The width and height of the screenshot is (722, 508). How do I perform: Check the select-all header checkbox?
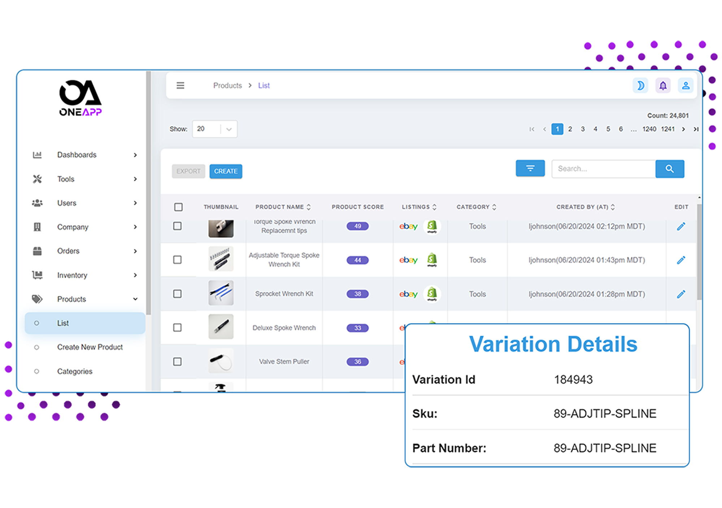[x=178, y=207]
